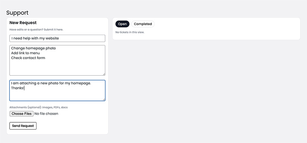The image size is (307, 143).
Task: Show the Completed tickets tab
Action: pyautogui.click(x=143, y=24)
